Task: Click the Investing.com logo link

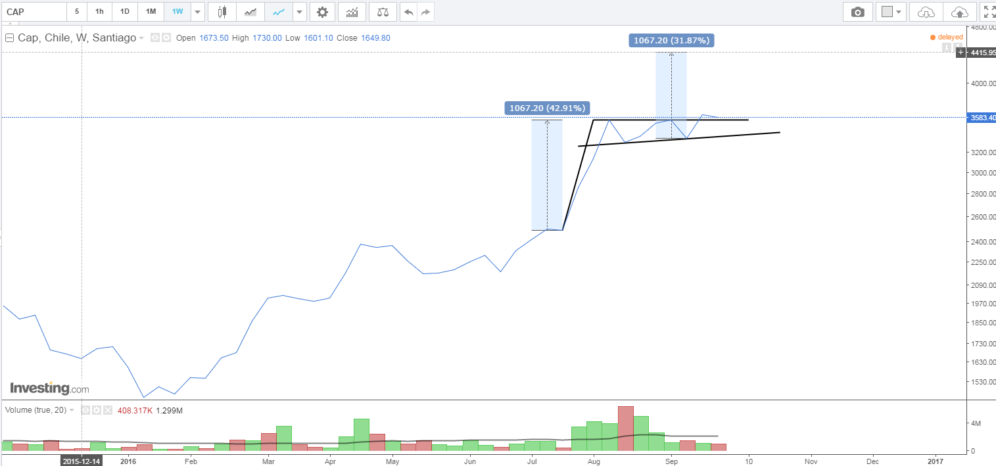Action: pyautogui.click(x=49, y=388)
